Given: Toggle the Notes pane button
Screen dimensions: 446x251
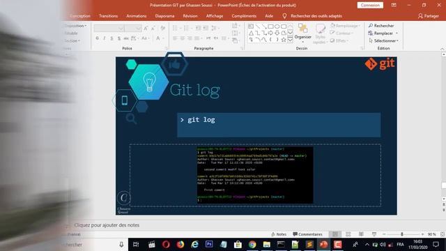Looking at the screenshot, I should point(279,234).
